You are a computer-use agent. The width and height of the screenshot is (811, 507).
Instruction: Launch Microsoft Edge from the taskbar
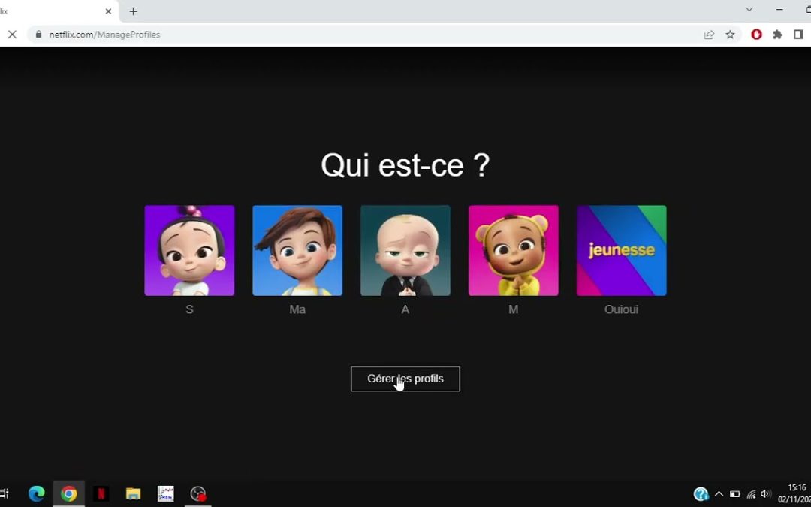pyautogui.click(x=37, y=494)
